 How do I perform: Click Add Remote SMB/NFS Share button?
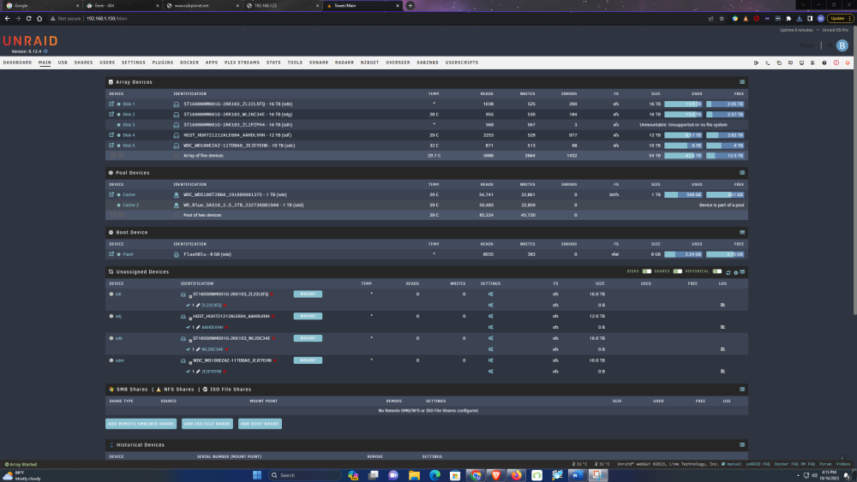coord(141,424)
